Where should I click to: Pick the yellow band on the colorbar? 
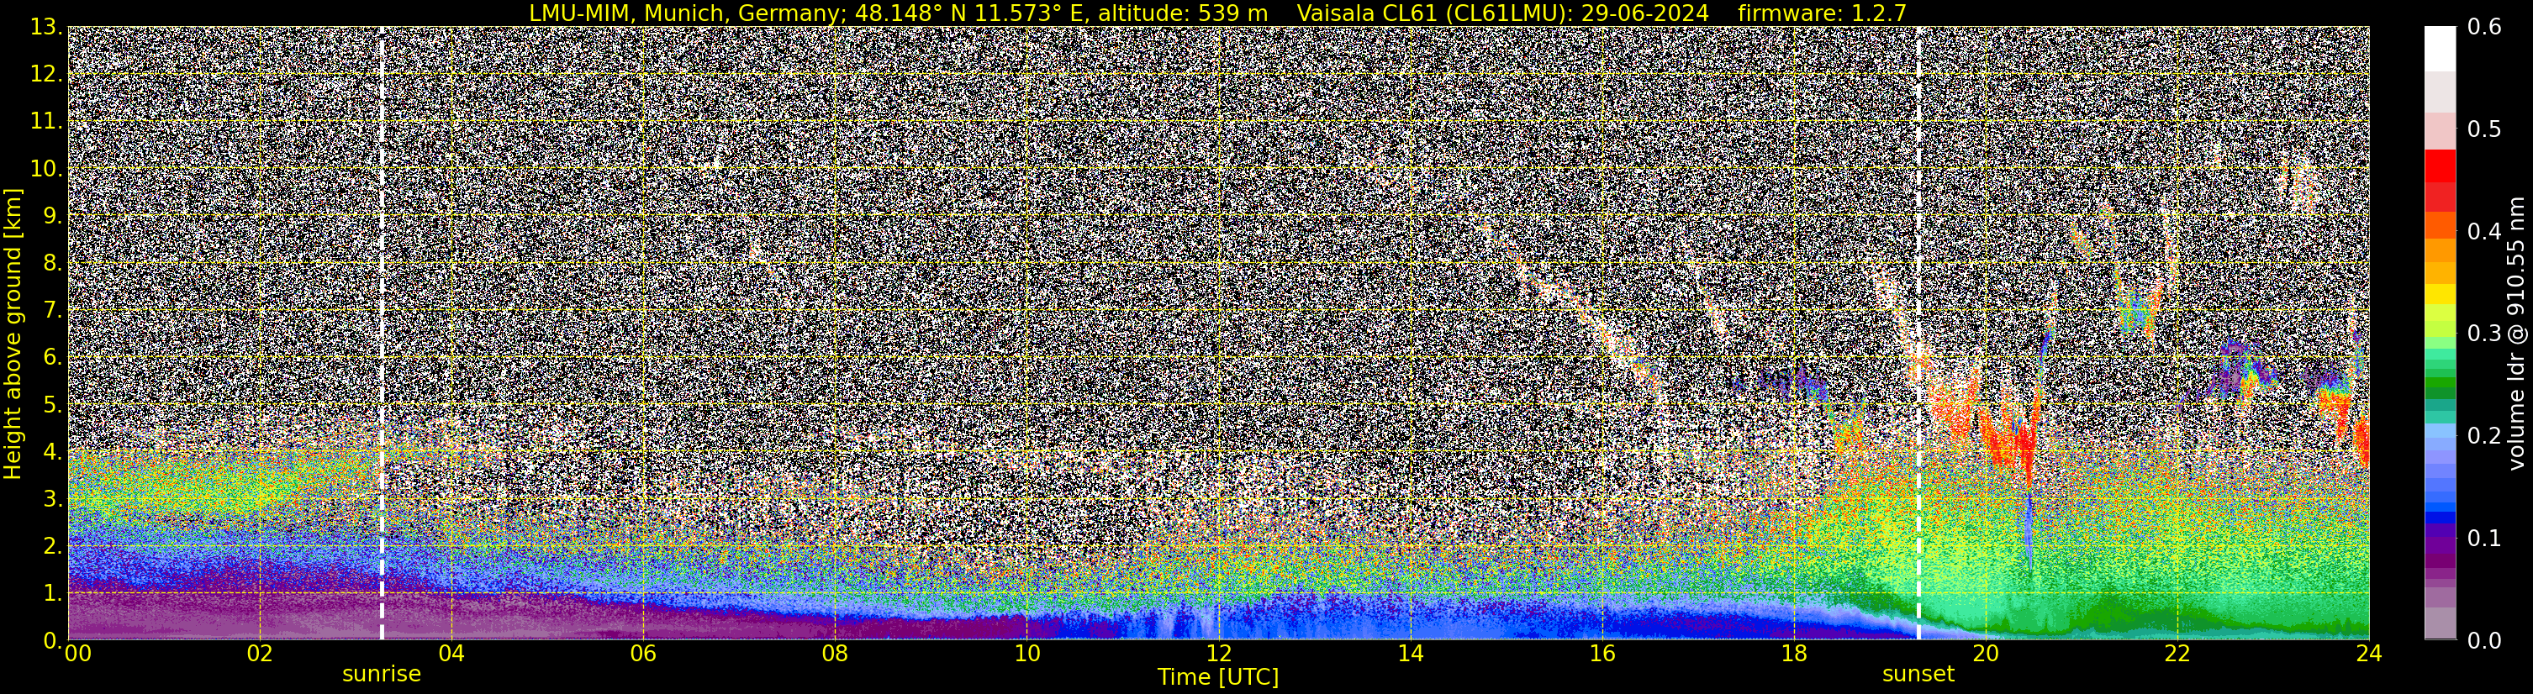[2440, 293]
